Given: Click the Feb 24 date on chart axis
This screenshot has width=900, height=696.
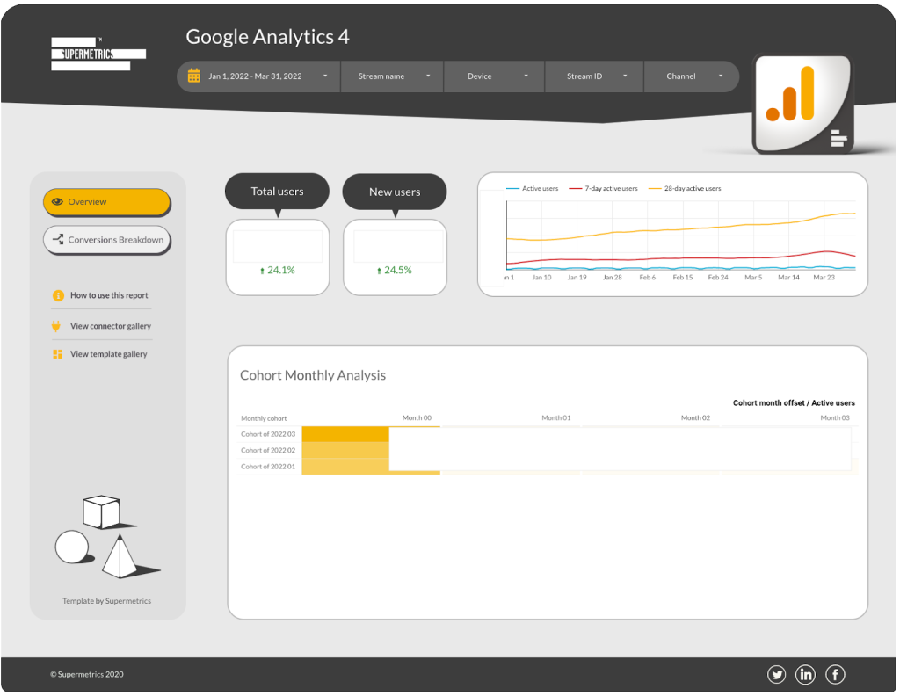Looking at the screenshot, I should [x=718, y=277].
